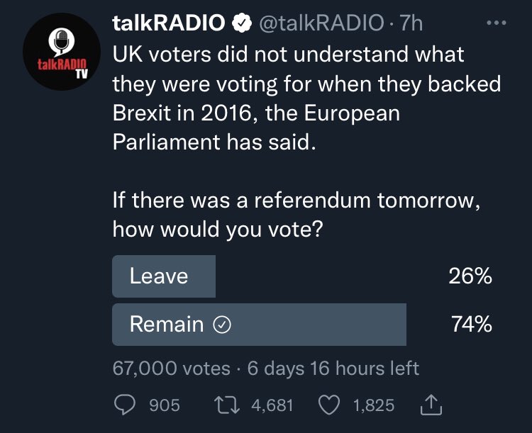Click the verified badge next to talkRADIO
Image resolution: width=532 pixels, height=433 pixels.
(242, 23)
